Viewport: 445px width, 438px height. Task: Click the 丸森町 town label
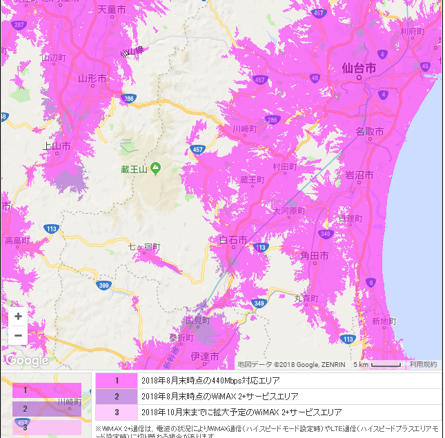(x=306, y=299)
